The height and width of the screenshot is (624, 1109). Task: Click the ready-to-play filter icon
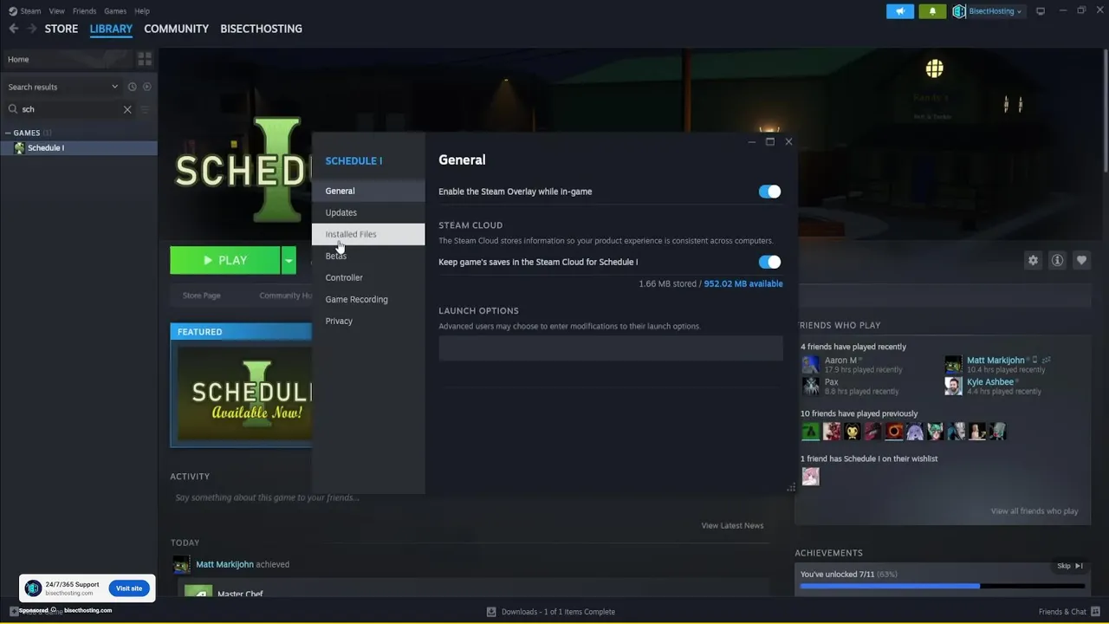pos(146,87)
